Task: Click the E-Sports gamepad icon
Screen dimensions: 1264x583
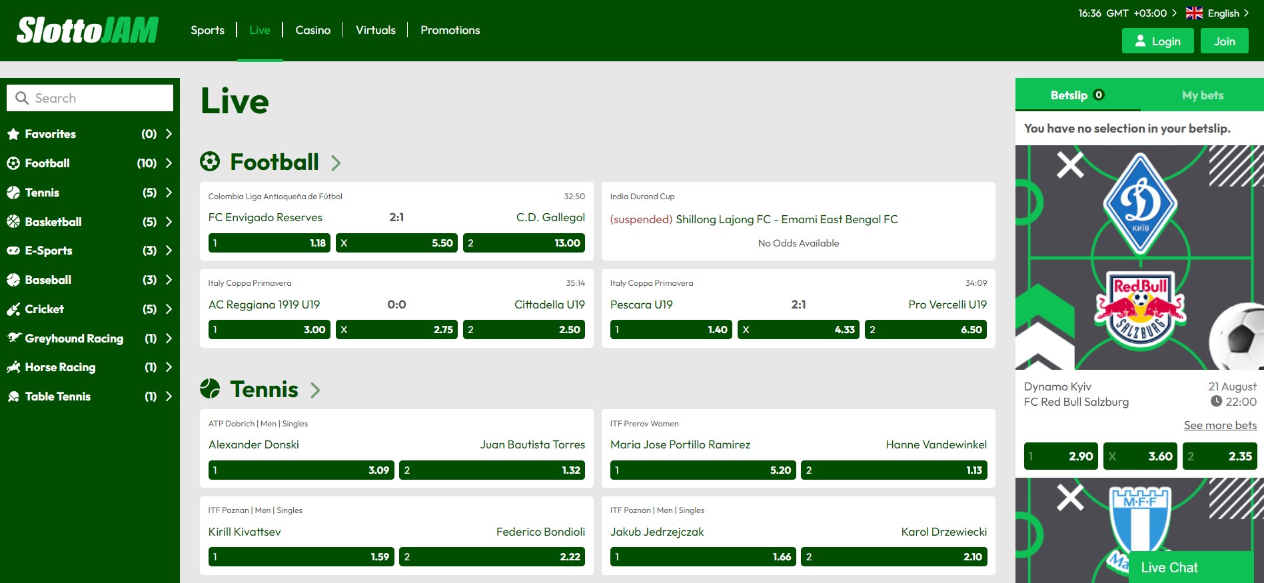Action: [13, 251]
